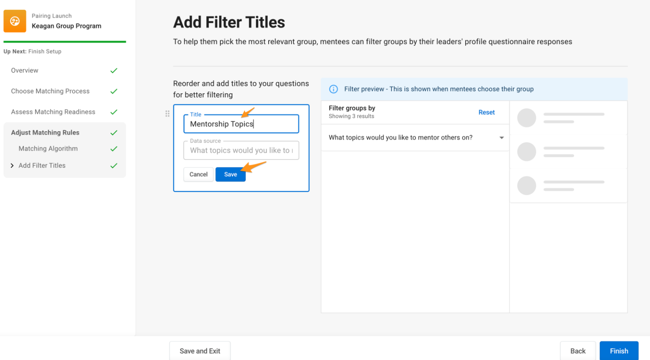Expand the 'What topics would you like to mentor' filter
This screenshot has width=650, height=360.
[415, 138]
